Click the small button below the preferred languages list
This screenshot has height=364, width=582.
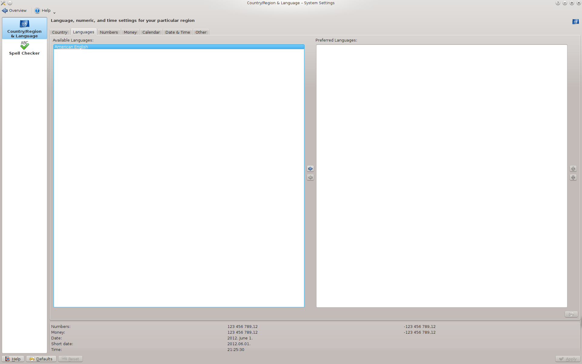tap(571, 314)
